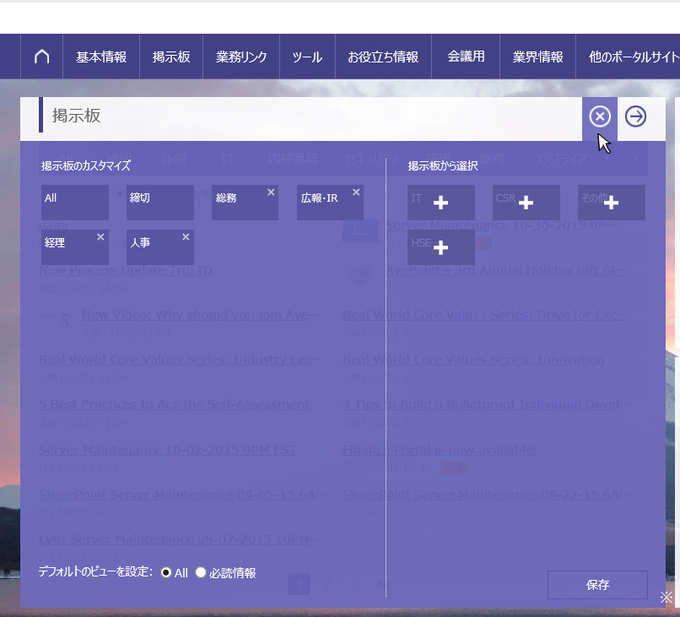This screenshot has width=680, height=617.
Task: Remove the 総務 category tile
Action: (271, 192)
